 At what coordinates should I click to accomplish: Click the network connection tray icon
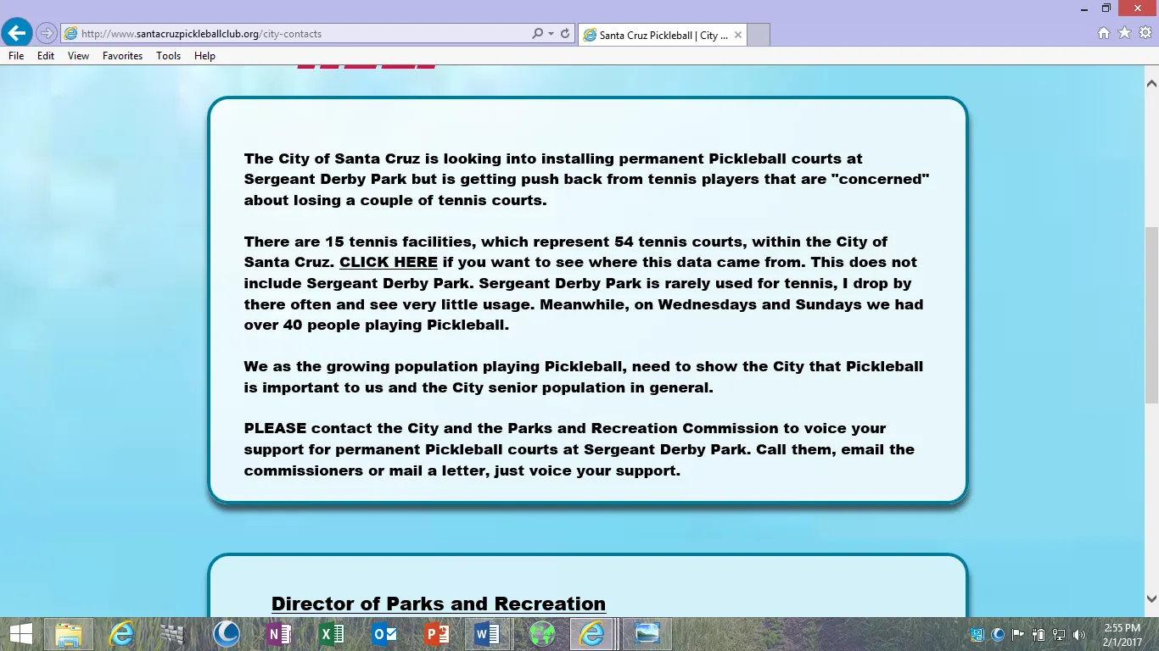pyautogui.click(x=1059, y=634)
